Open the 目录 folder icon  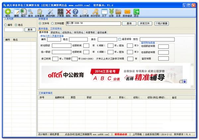(x=118, y=12)
